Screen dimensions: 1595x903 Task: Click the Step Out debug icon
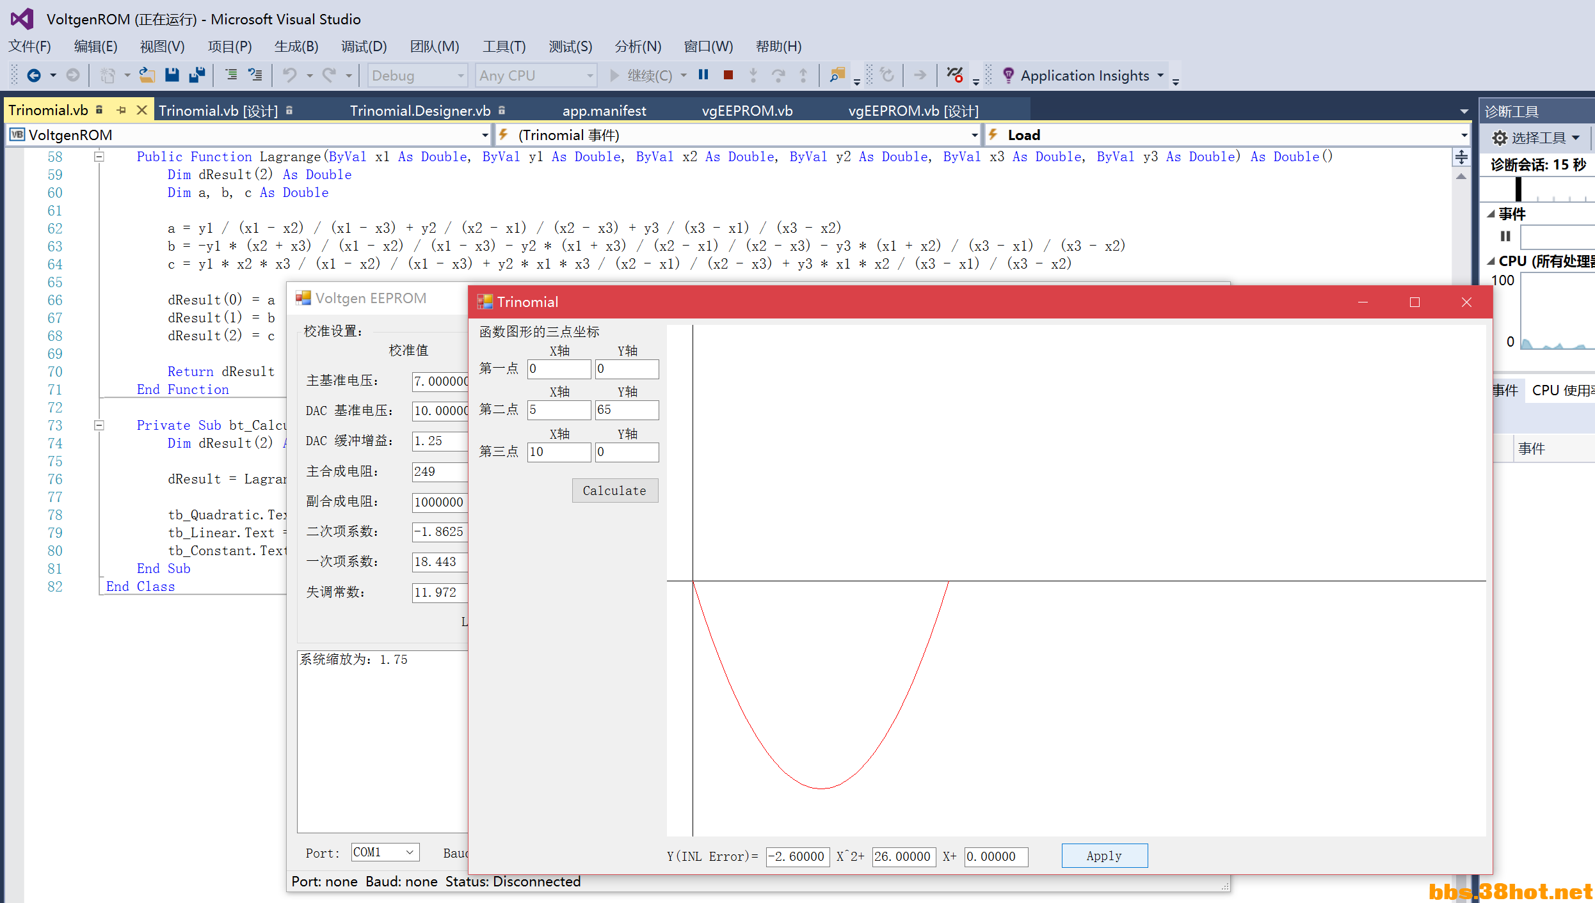pyautogui.click(x=803, y=75)
